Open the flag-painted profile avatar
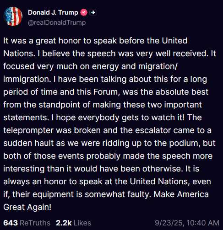 pos(13,16)
